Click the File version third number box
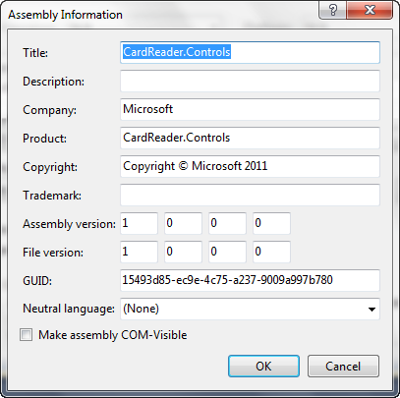 (227, 252)
